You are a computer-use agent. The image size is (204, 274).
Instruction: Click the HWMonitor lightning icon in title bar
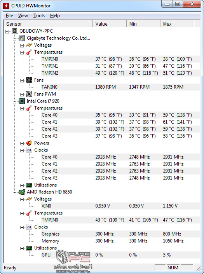point(6,6)
